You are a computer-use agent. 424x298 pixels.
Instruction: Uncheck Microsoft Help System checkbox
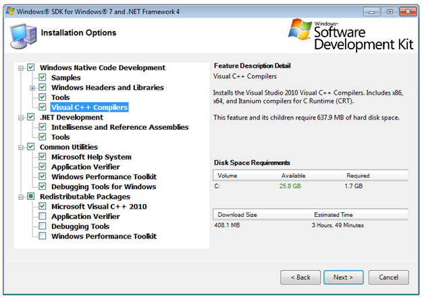click(x=42, y=157)
